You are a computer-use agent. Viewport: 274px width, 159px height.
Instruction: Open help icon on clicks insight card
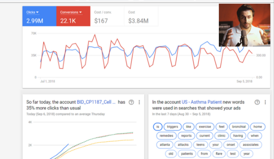point(131,102)
